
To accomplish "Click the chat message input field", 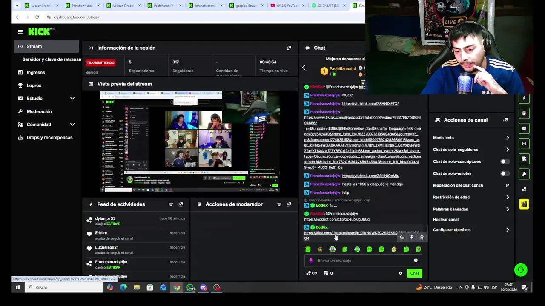I will 363,261.
